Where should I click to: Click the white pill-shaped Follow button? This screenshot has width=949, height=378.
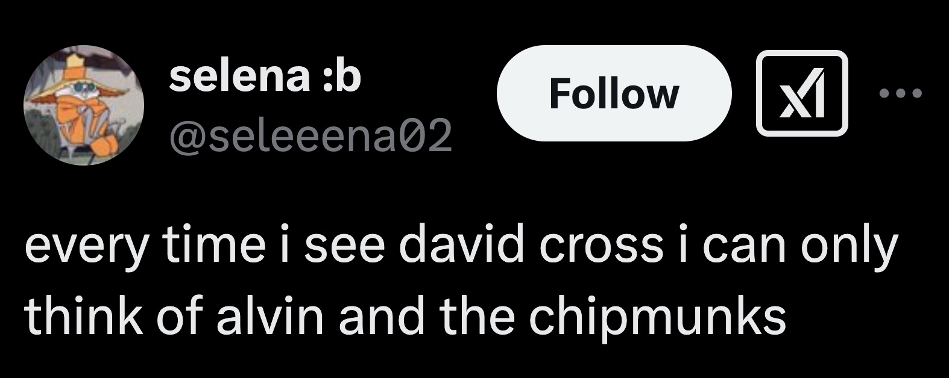pyautogui.click(x=614, y=93)
